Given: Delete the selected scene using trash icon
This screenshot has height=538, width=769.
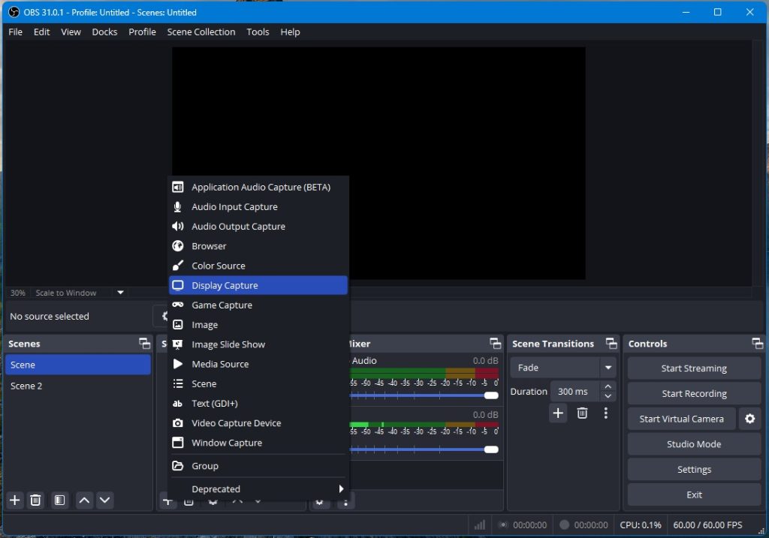Looking at the screenshot, I should (35, 500).
